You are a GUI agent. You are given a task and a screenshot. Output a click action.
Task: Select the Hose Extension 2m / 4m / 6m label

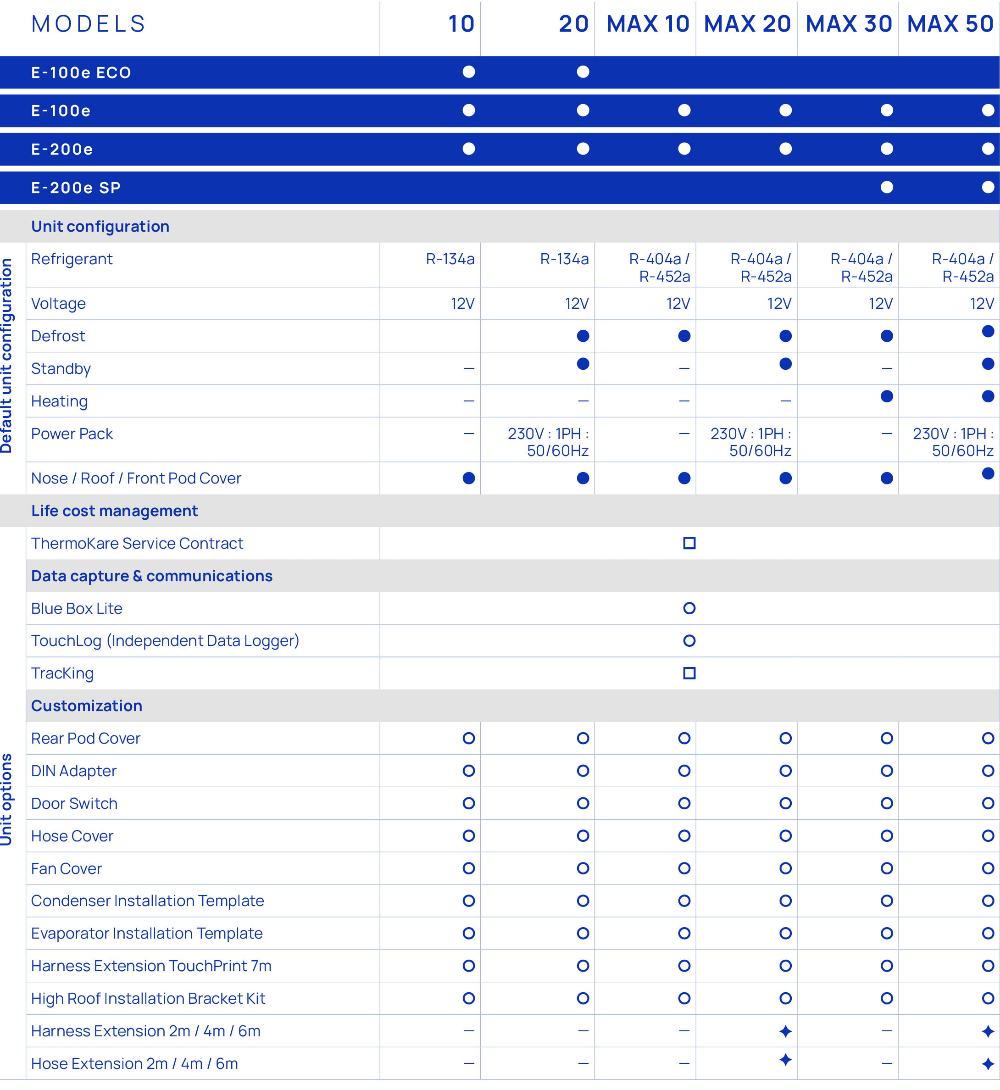pos(134,1063)
